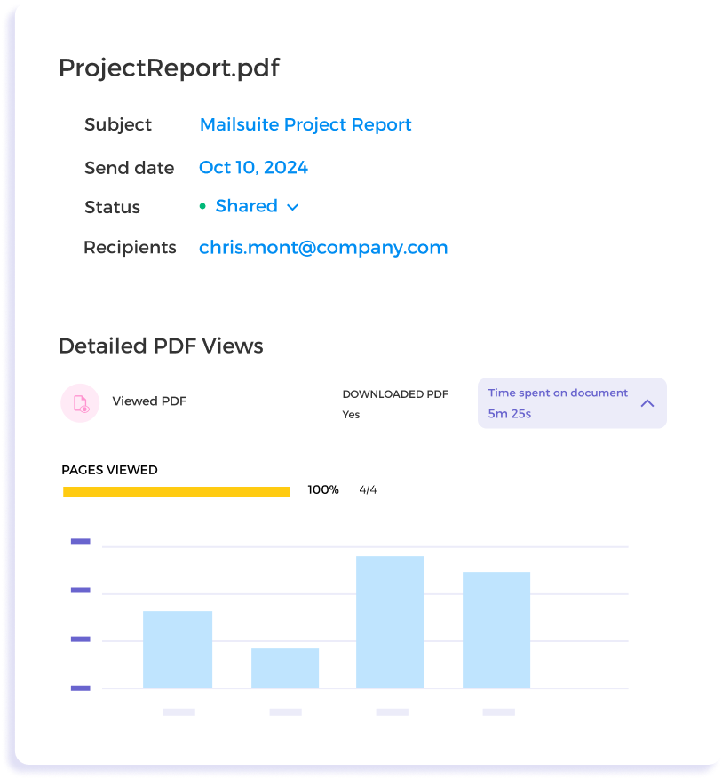Click the Detailed PDF Views heading
The width and height of the screenshot is (722, 779).
click(161, 346)
